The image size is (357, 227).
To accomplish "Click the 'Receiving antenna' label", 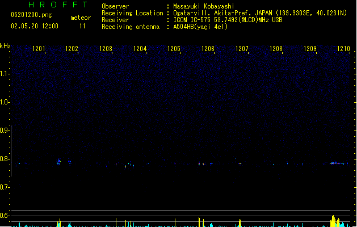I will (131, 27).
